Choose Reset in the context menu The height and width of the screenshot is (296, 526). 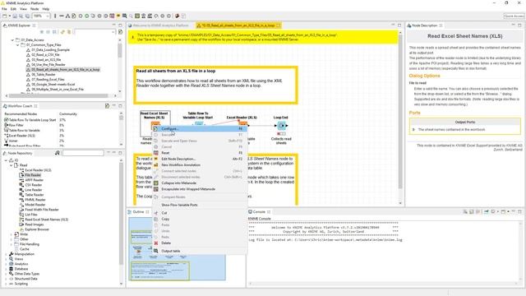200,153
